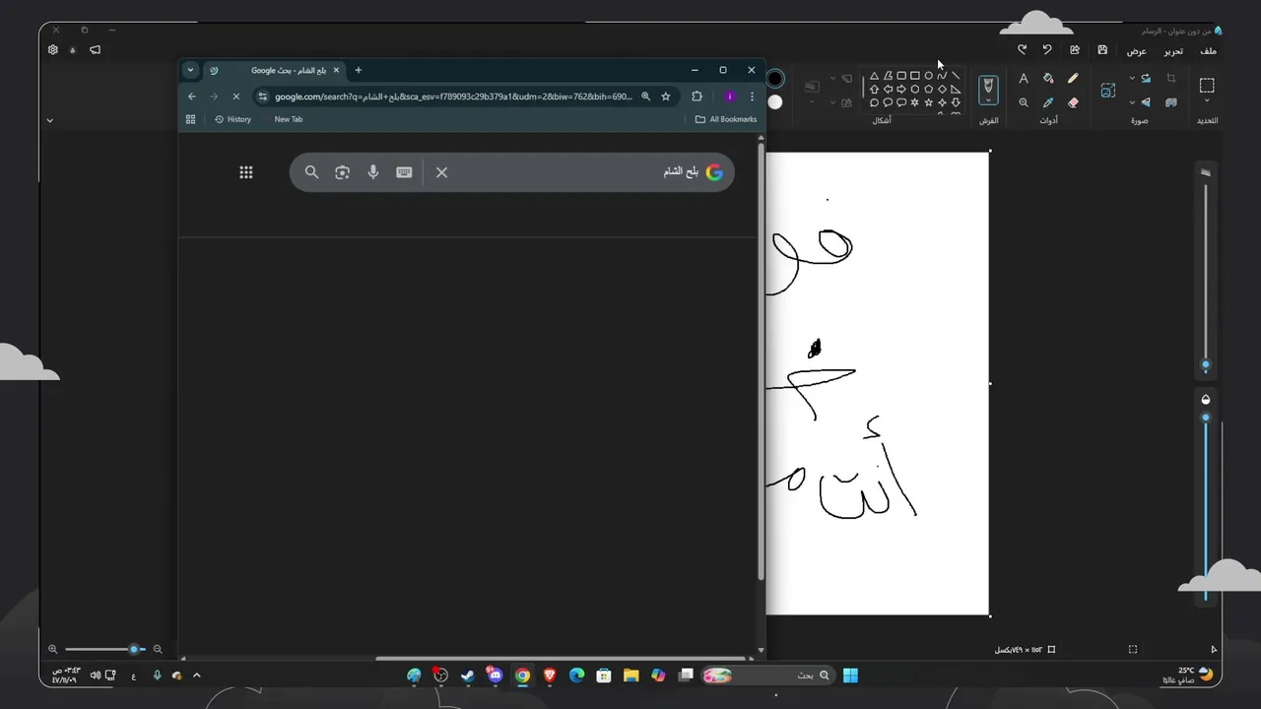Undo the last action in Paint
This screenshot has height=709, width=1261.
pyautogui.click(x=1047, y=50)
